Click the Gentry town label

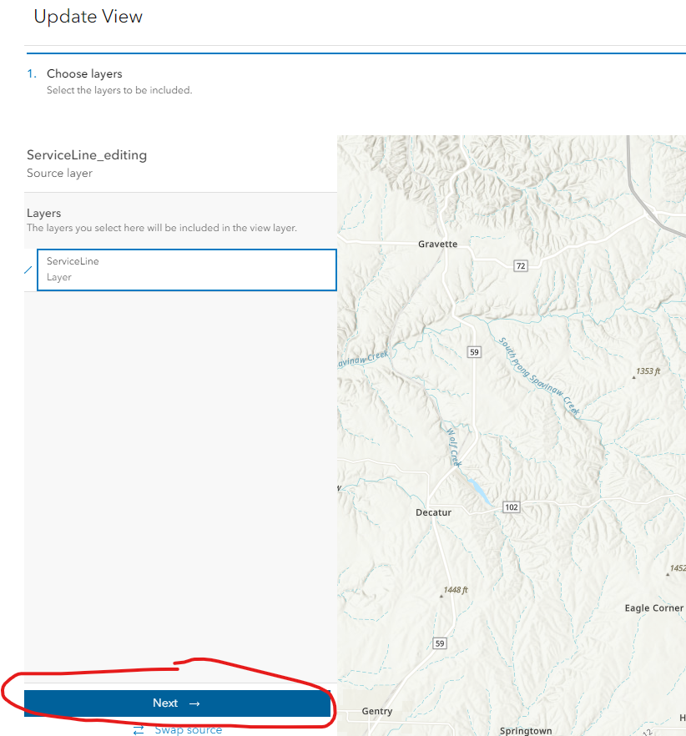click(376, 711)
